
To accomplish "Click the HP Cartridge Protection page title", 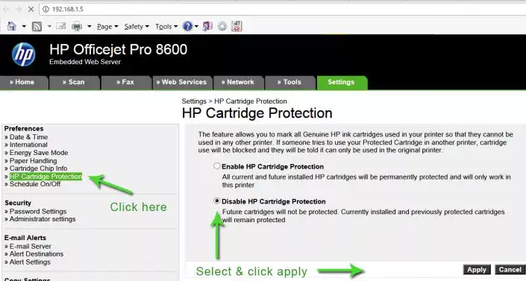I will [x=257, y=113].
